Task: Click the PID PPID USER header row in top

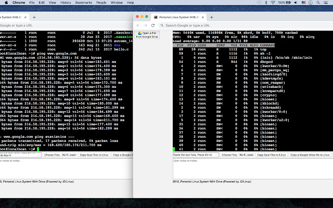Action: [x=224, y=45]
